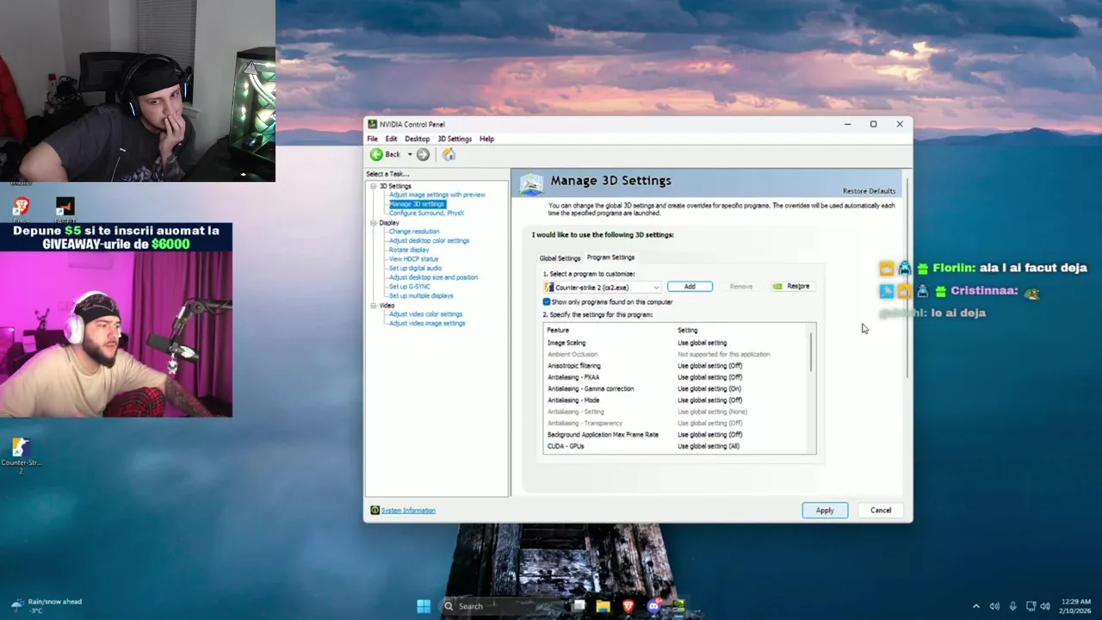Open File Explorer from the taskbar
This screenshot has width=1102, height=620.
[x=604, y=606]
